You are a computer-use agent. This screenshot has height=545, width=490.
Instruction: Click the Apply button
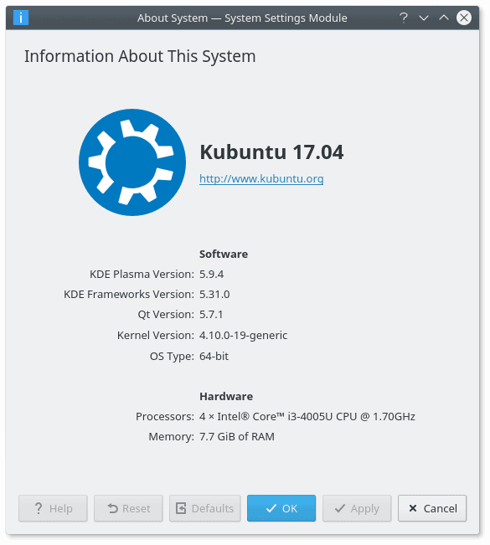[357, 508]
